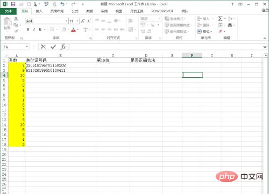Click the Conditional Formatting button

[x=175, y=19]
